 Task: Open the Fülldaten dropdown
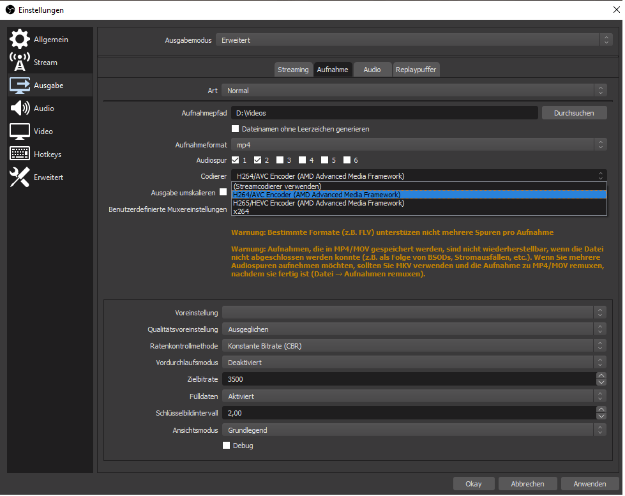(x=414, y=396)
